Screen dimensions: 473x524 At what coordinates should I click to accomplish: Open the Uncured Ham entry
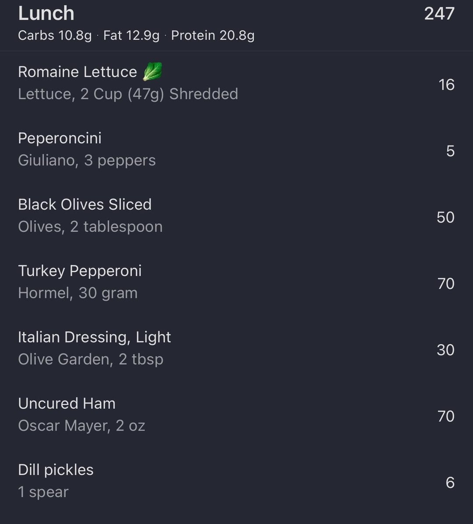236,415
